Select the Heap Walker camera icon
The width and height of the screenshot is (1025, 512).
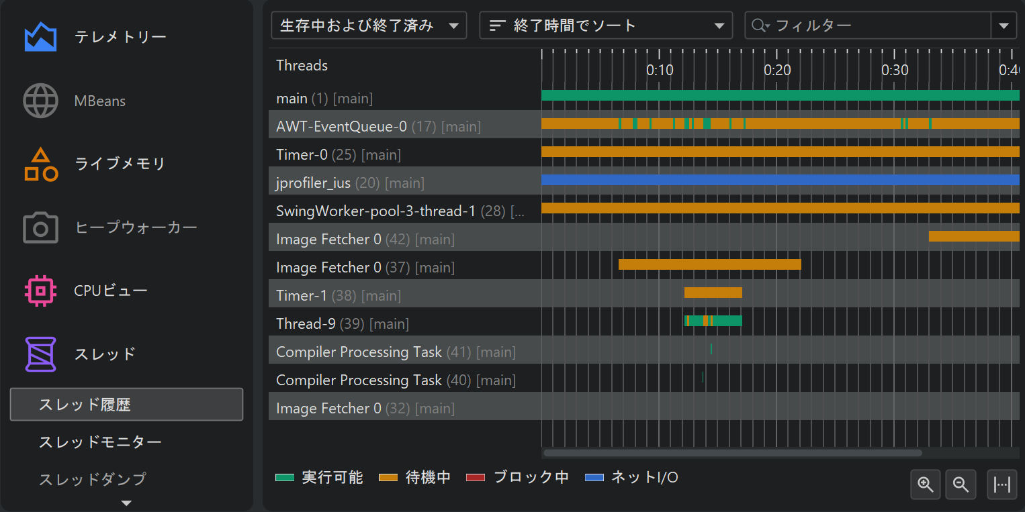pos(40,228)
